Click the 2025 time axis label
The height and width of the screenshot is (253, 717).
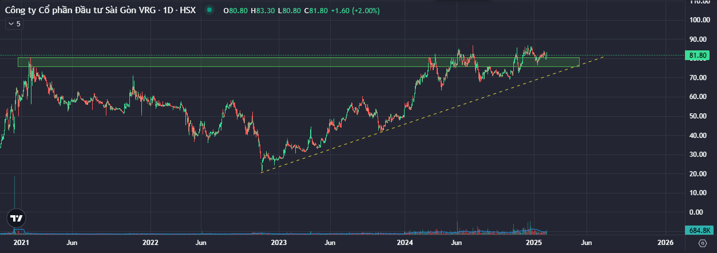(534, 243)
